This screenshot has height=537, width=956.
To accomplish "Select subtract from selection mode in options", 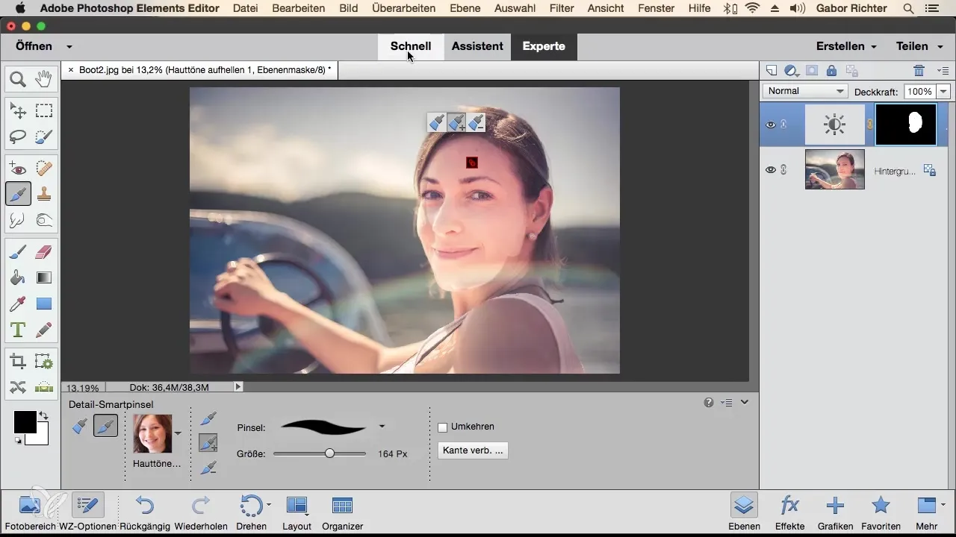I will [x=210, y=468].
